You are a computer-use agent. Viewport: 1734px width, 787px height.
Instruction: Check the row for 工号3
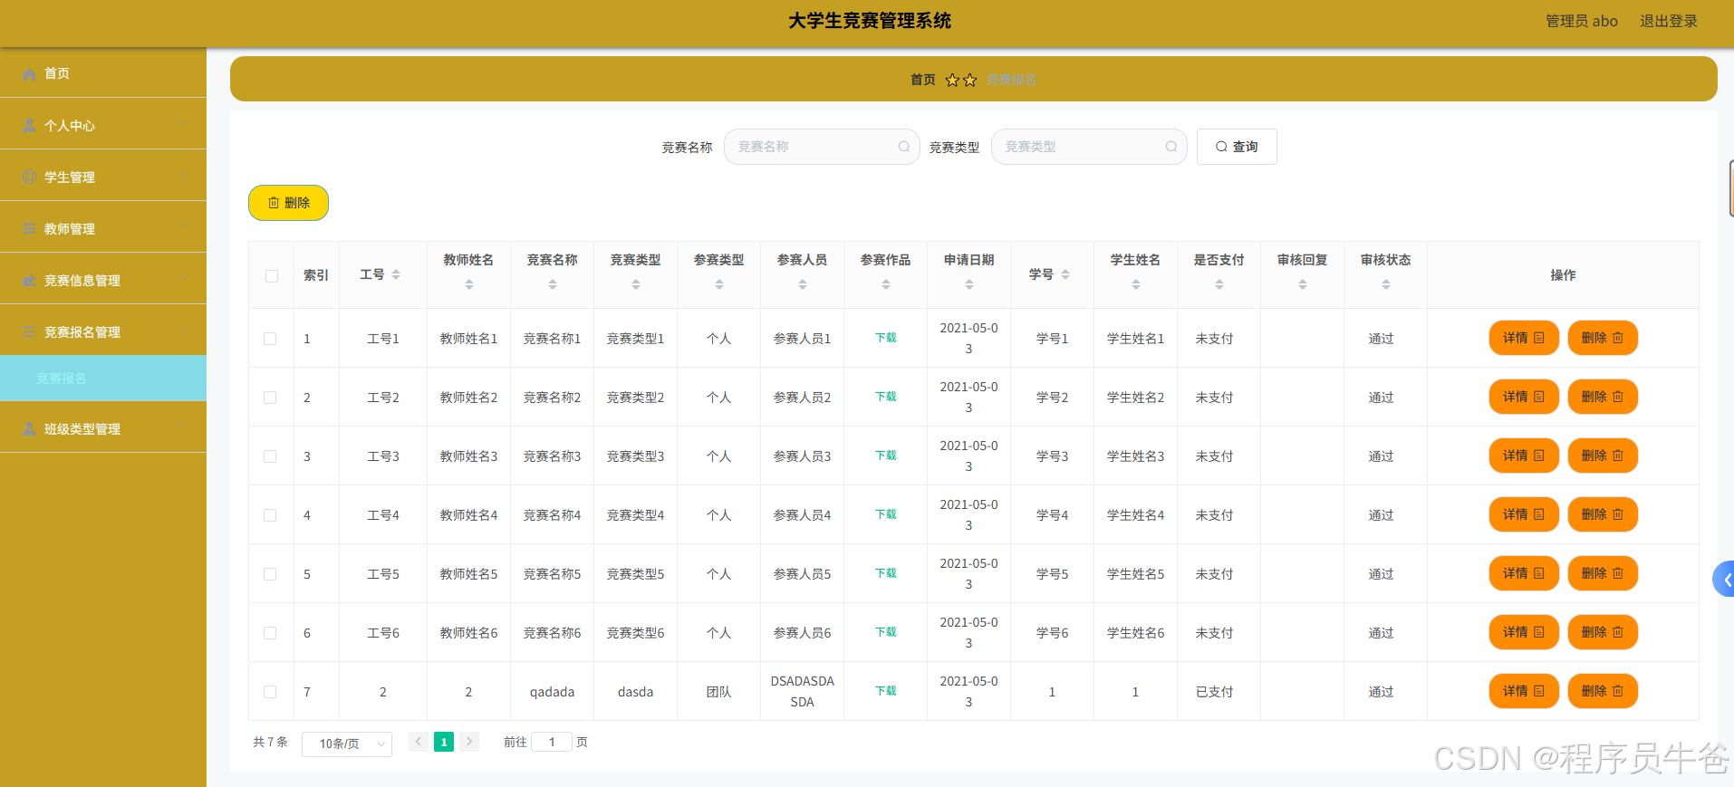(x=270, y=456)
